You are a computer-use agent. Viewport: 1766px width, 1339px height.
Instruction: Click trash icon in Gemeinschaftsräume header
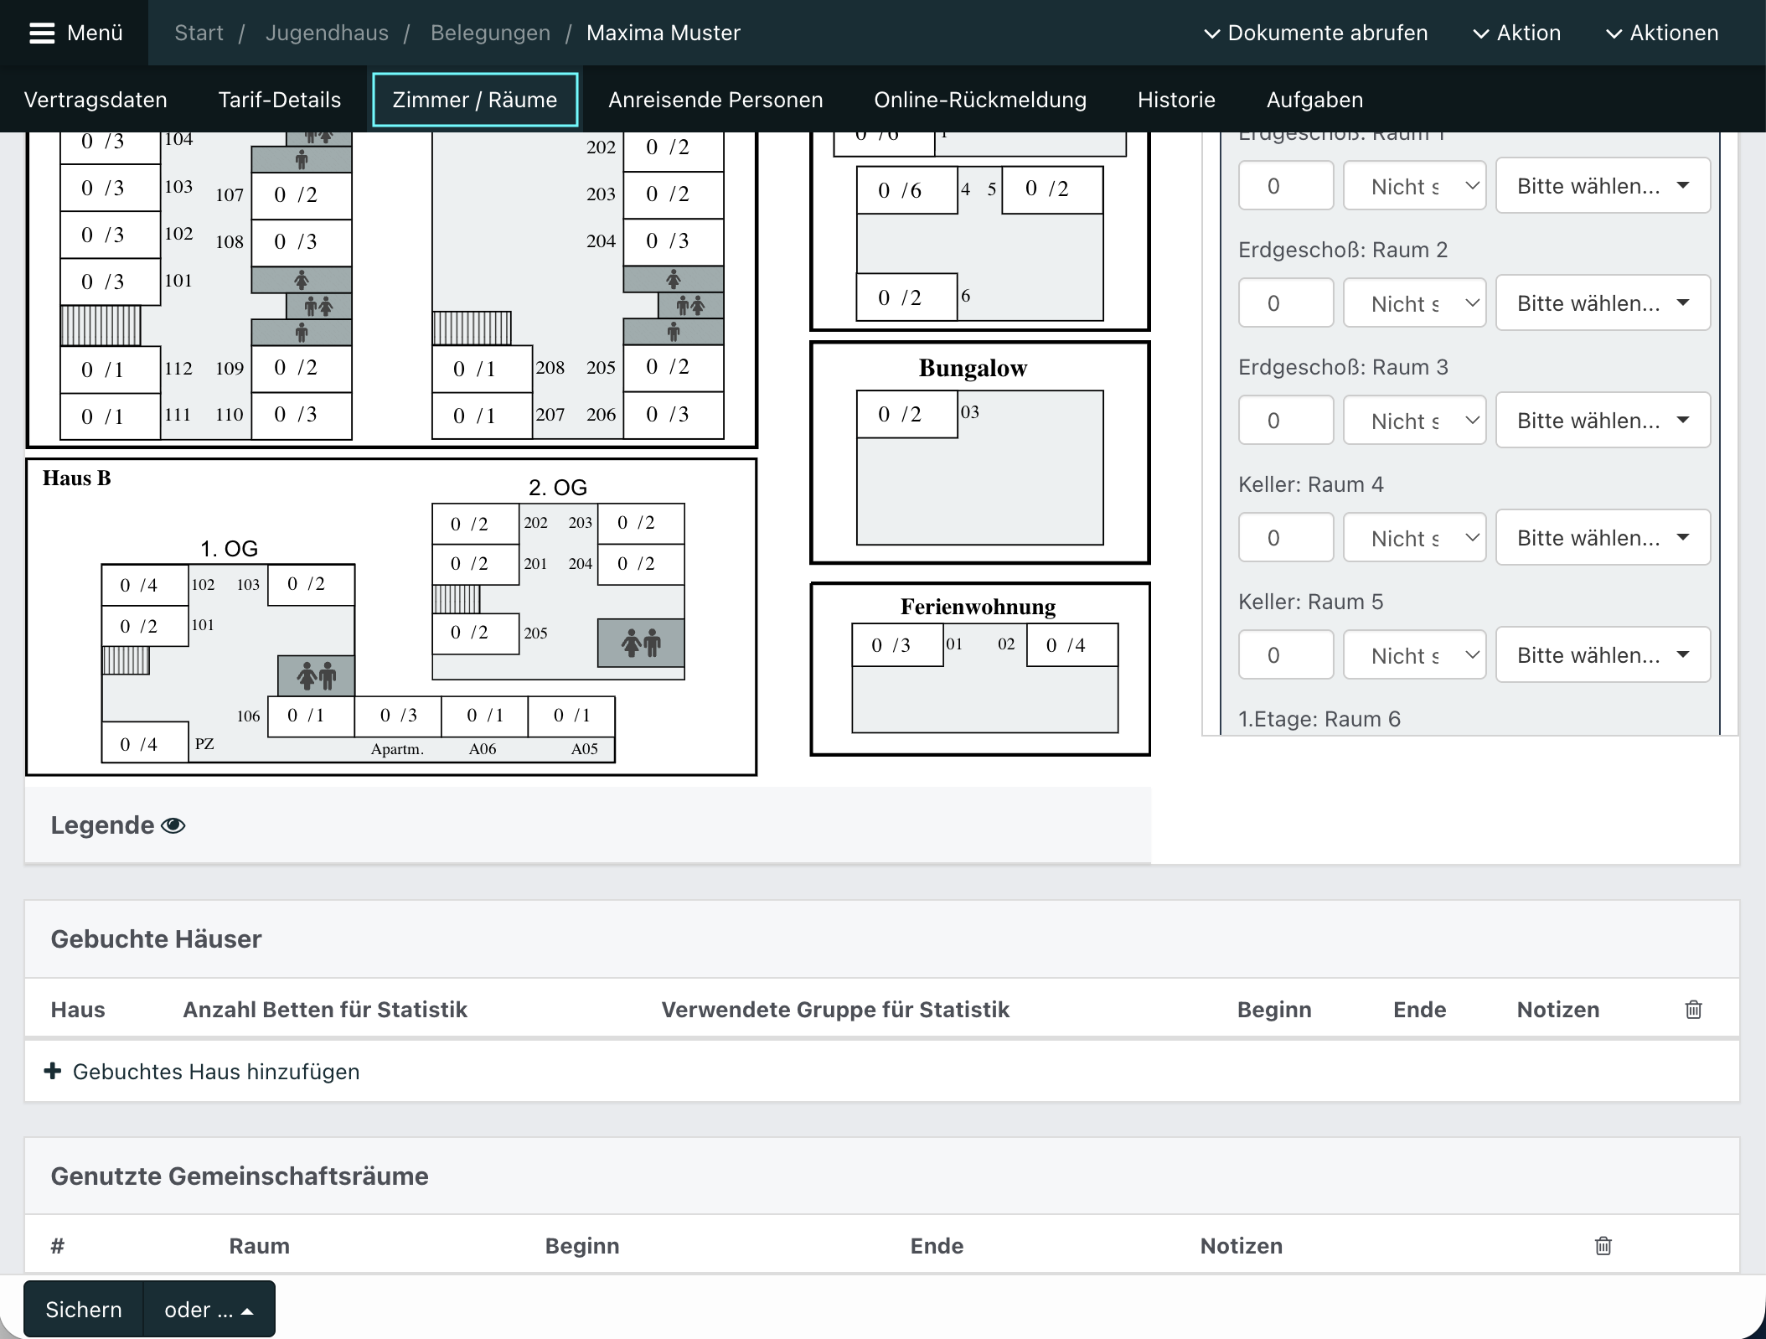(x=1603, y=1246)
